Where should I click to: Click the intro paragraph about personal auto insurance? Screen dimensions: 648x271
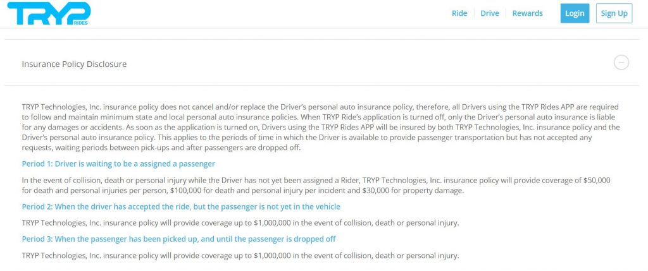point(321,127)
